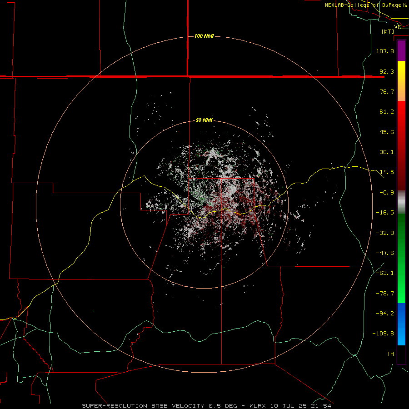Pick the black TH segment of color bar
Screen dimensions: 409x409
pyautogui.click(x=401, y=354)
